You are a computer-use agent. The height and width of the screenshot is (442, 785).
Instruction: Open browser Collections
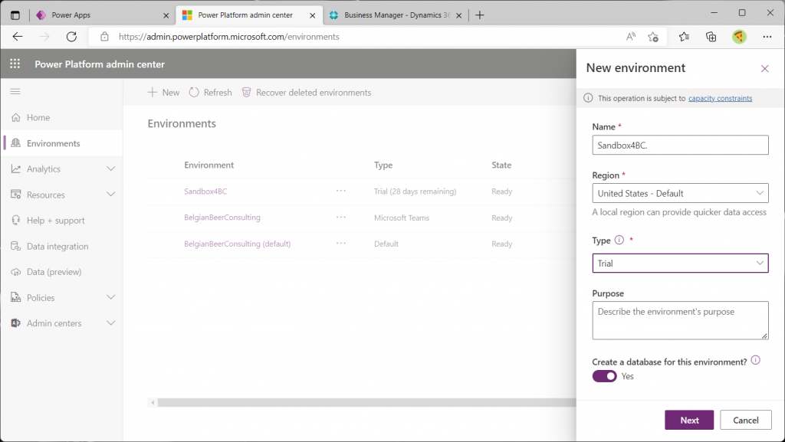pyautogui.click(x=711, y=37)
